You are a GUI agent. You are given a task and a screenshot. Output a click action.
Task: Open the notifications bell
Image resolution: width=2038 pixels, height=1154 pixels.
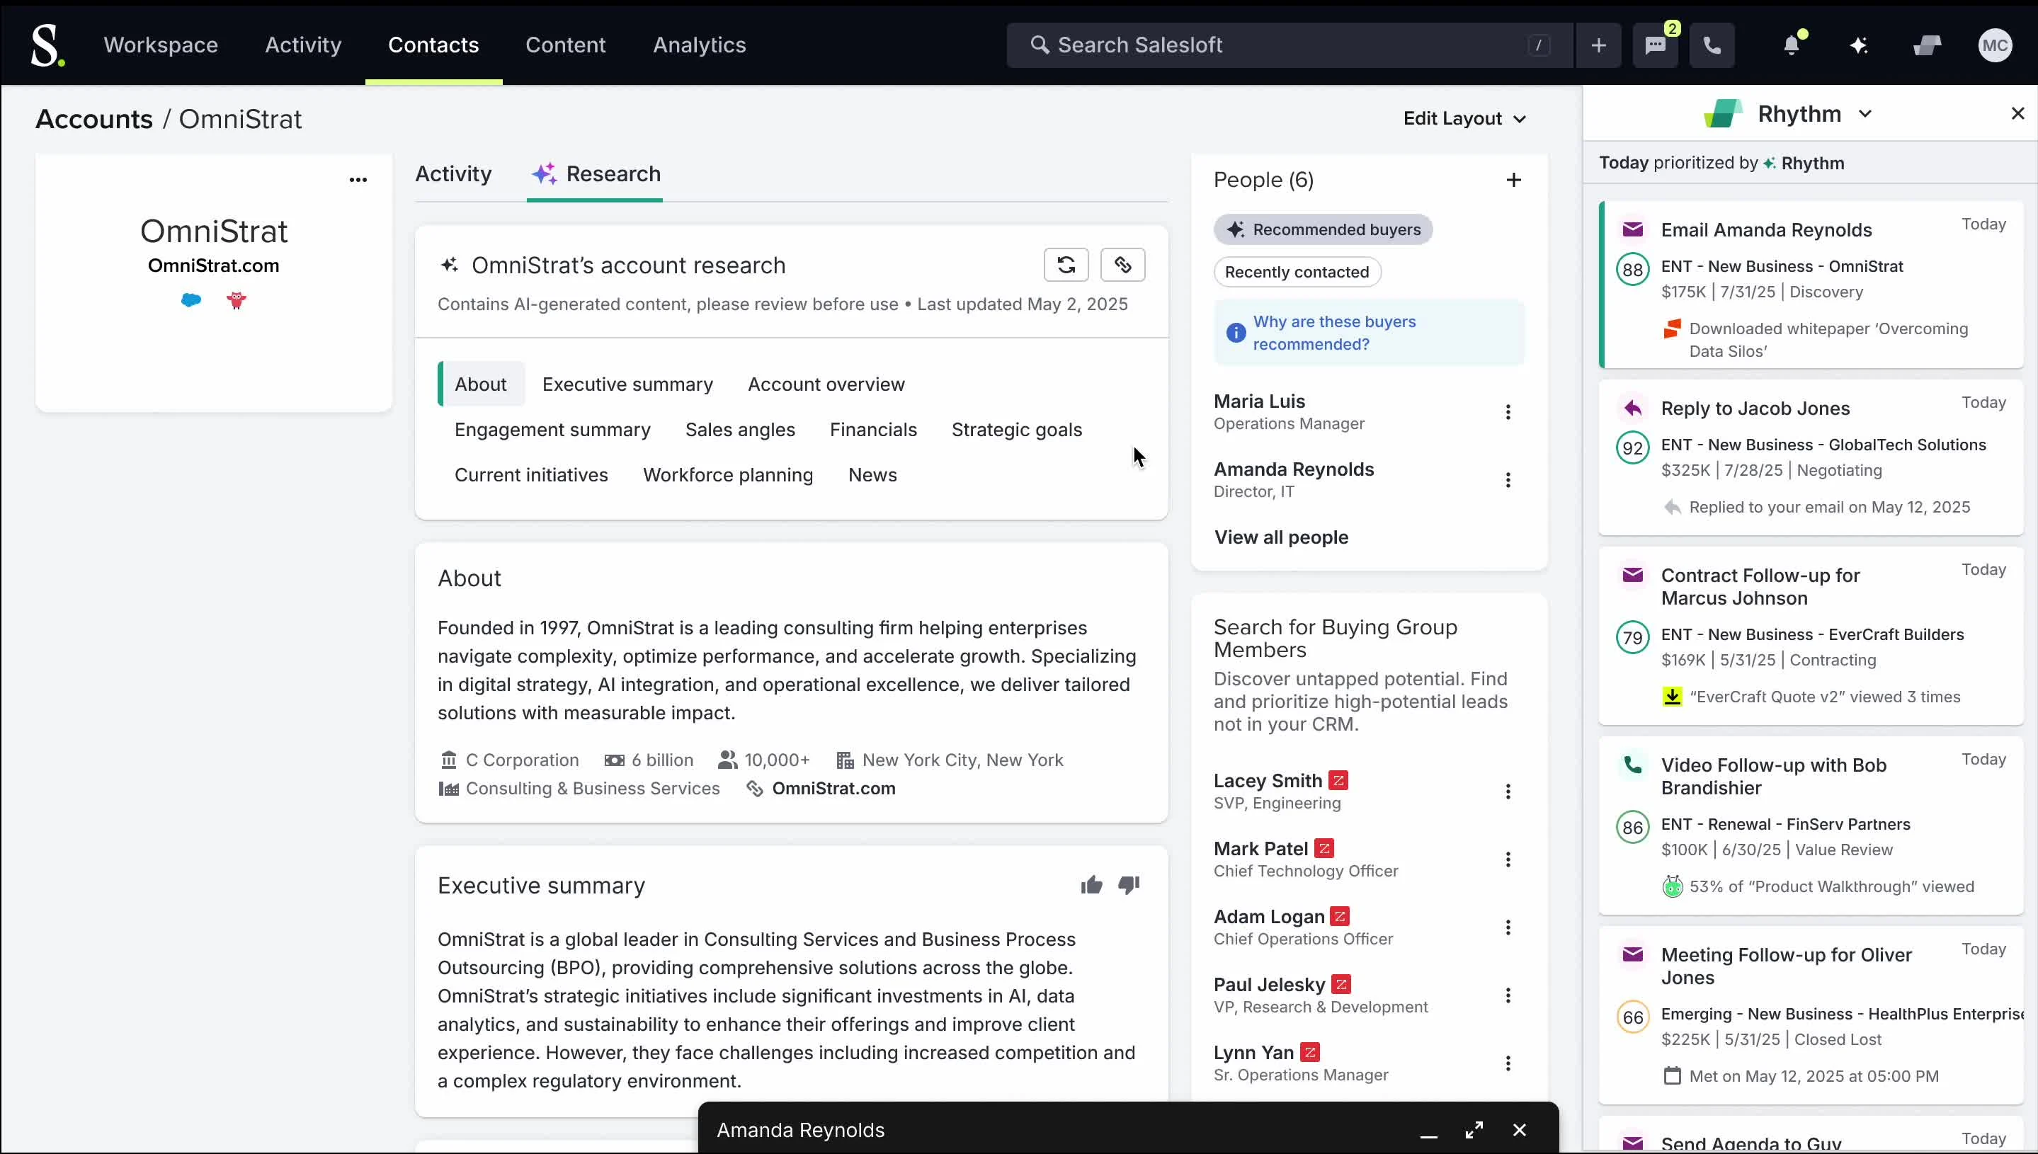pos(1792,45)
